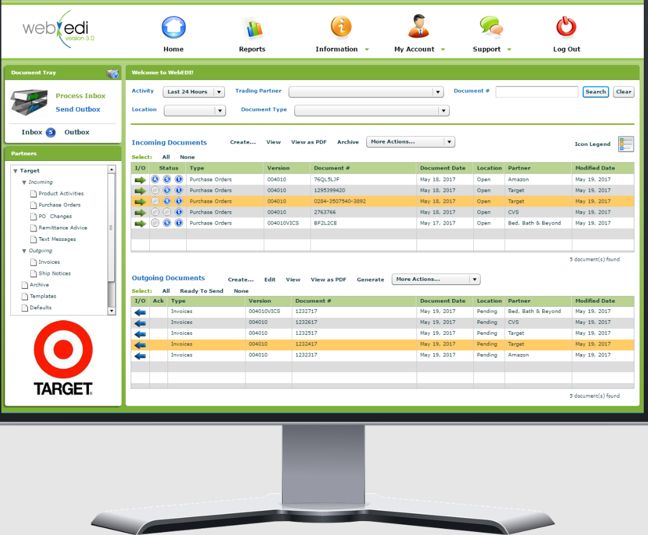Toggle first empty status circle for 0284-3507540-3892
The width and height of the screenshot is (648, 535).
pos(155,201)
